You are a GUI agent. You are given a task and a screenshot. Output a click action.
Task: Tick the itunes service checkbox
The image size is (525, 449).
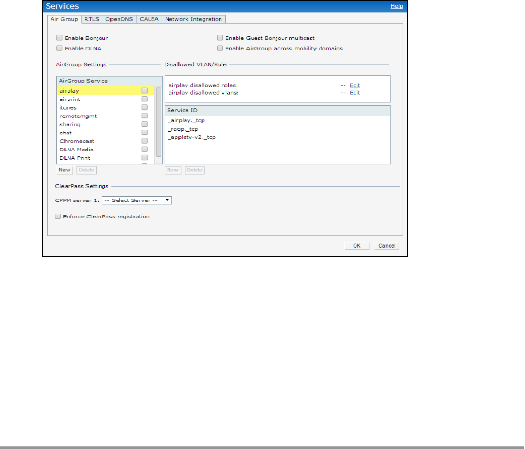tap(145, 107)
